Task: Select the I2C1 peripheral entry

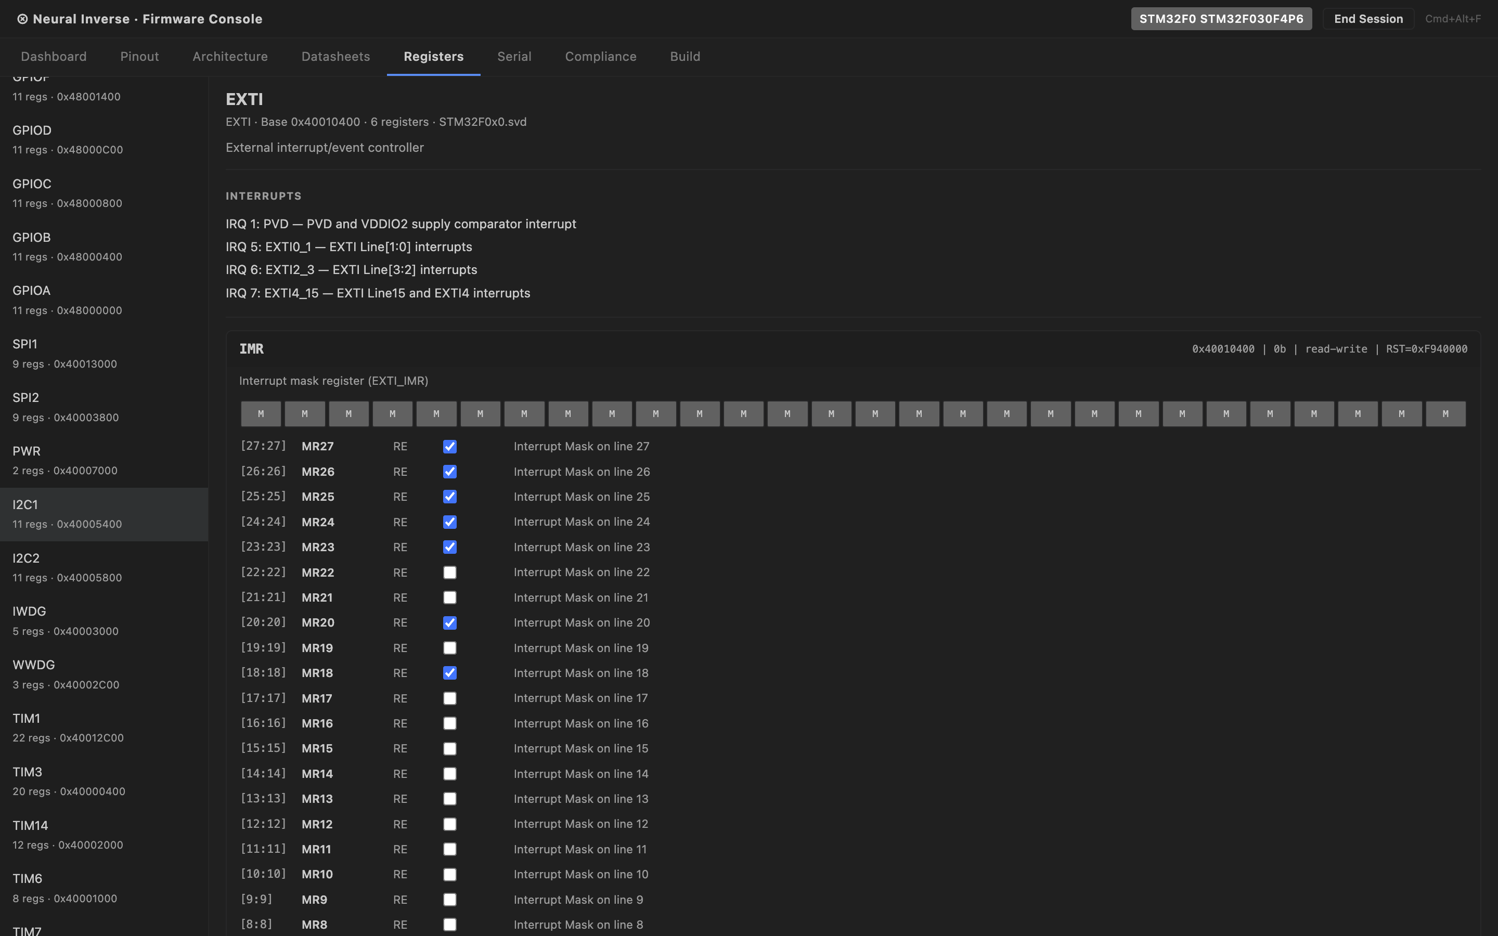Action: pos(104,514)
